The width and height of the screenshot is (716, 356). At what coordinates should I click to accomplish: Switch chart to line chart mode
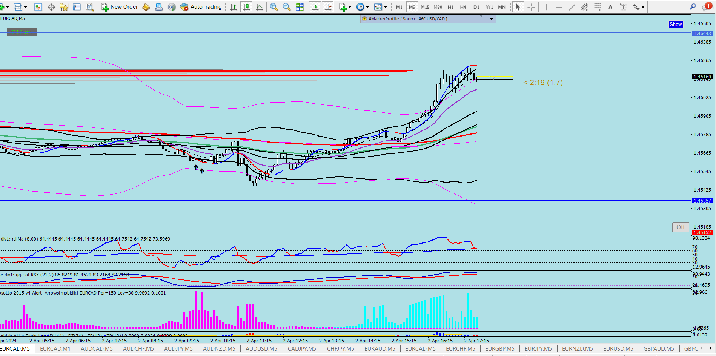coord(259,7)
